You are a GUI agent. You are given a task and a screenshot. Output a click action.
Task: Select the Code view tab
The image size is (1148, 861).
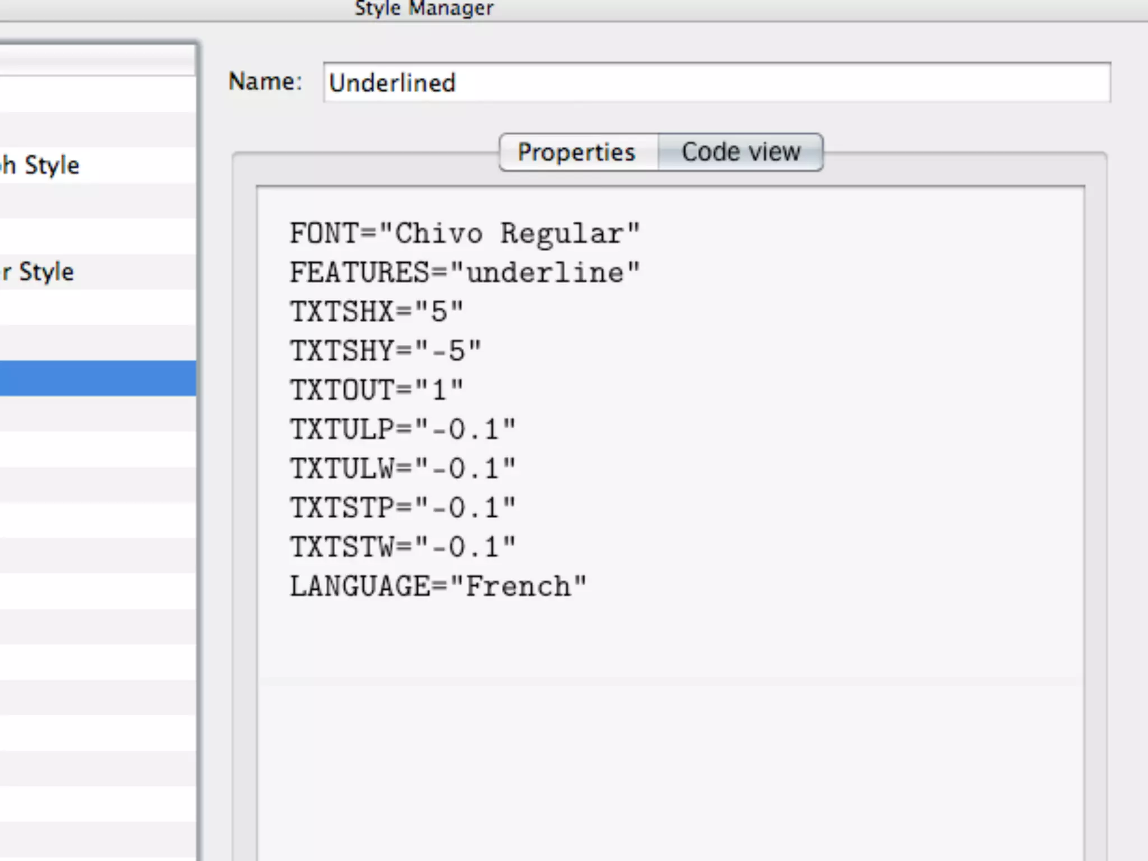(x=740, y=152)
